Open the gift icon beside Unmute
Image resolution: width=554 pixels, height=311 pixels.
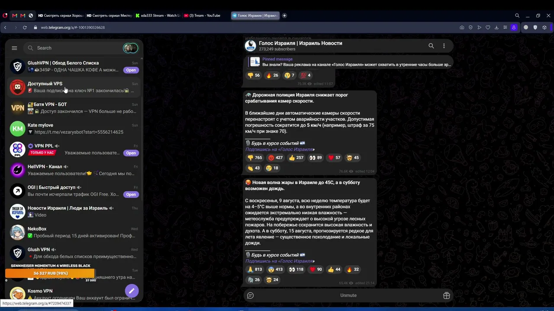(x=447, y=295)
